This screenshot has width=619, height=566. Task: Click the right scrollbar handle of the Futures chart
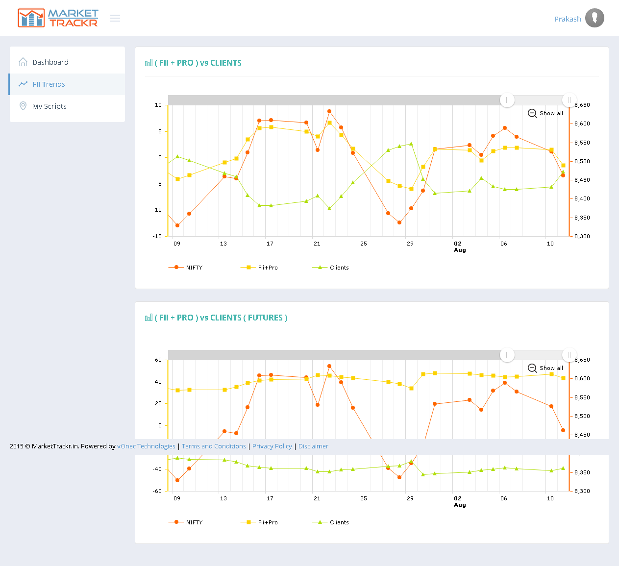coord(569,355)
